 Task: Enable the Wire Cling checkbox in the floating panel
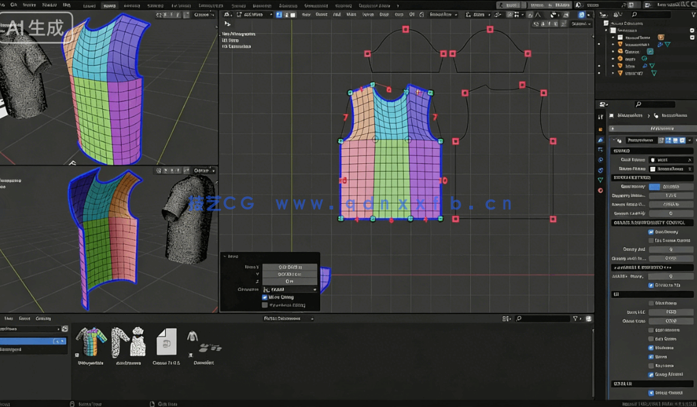click(x=265, y=297)
